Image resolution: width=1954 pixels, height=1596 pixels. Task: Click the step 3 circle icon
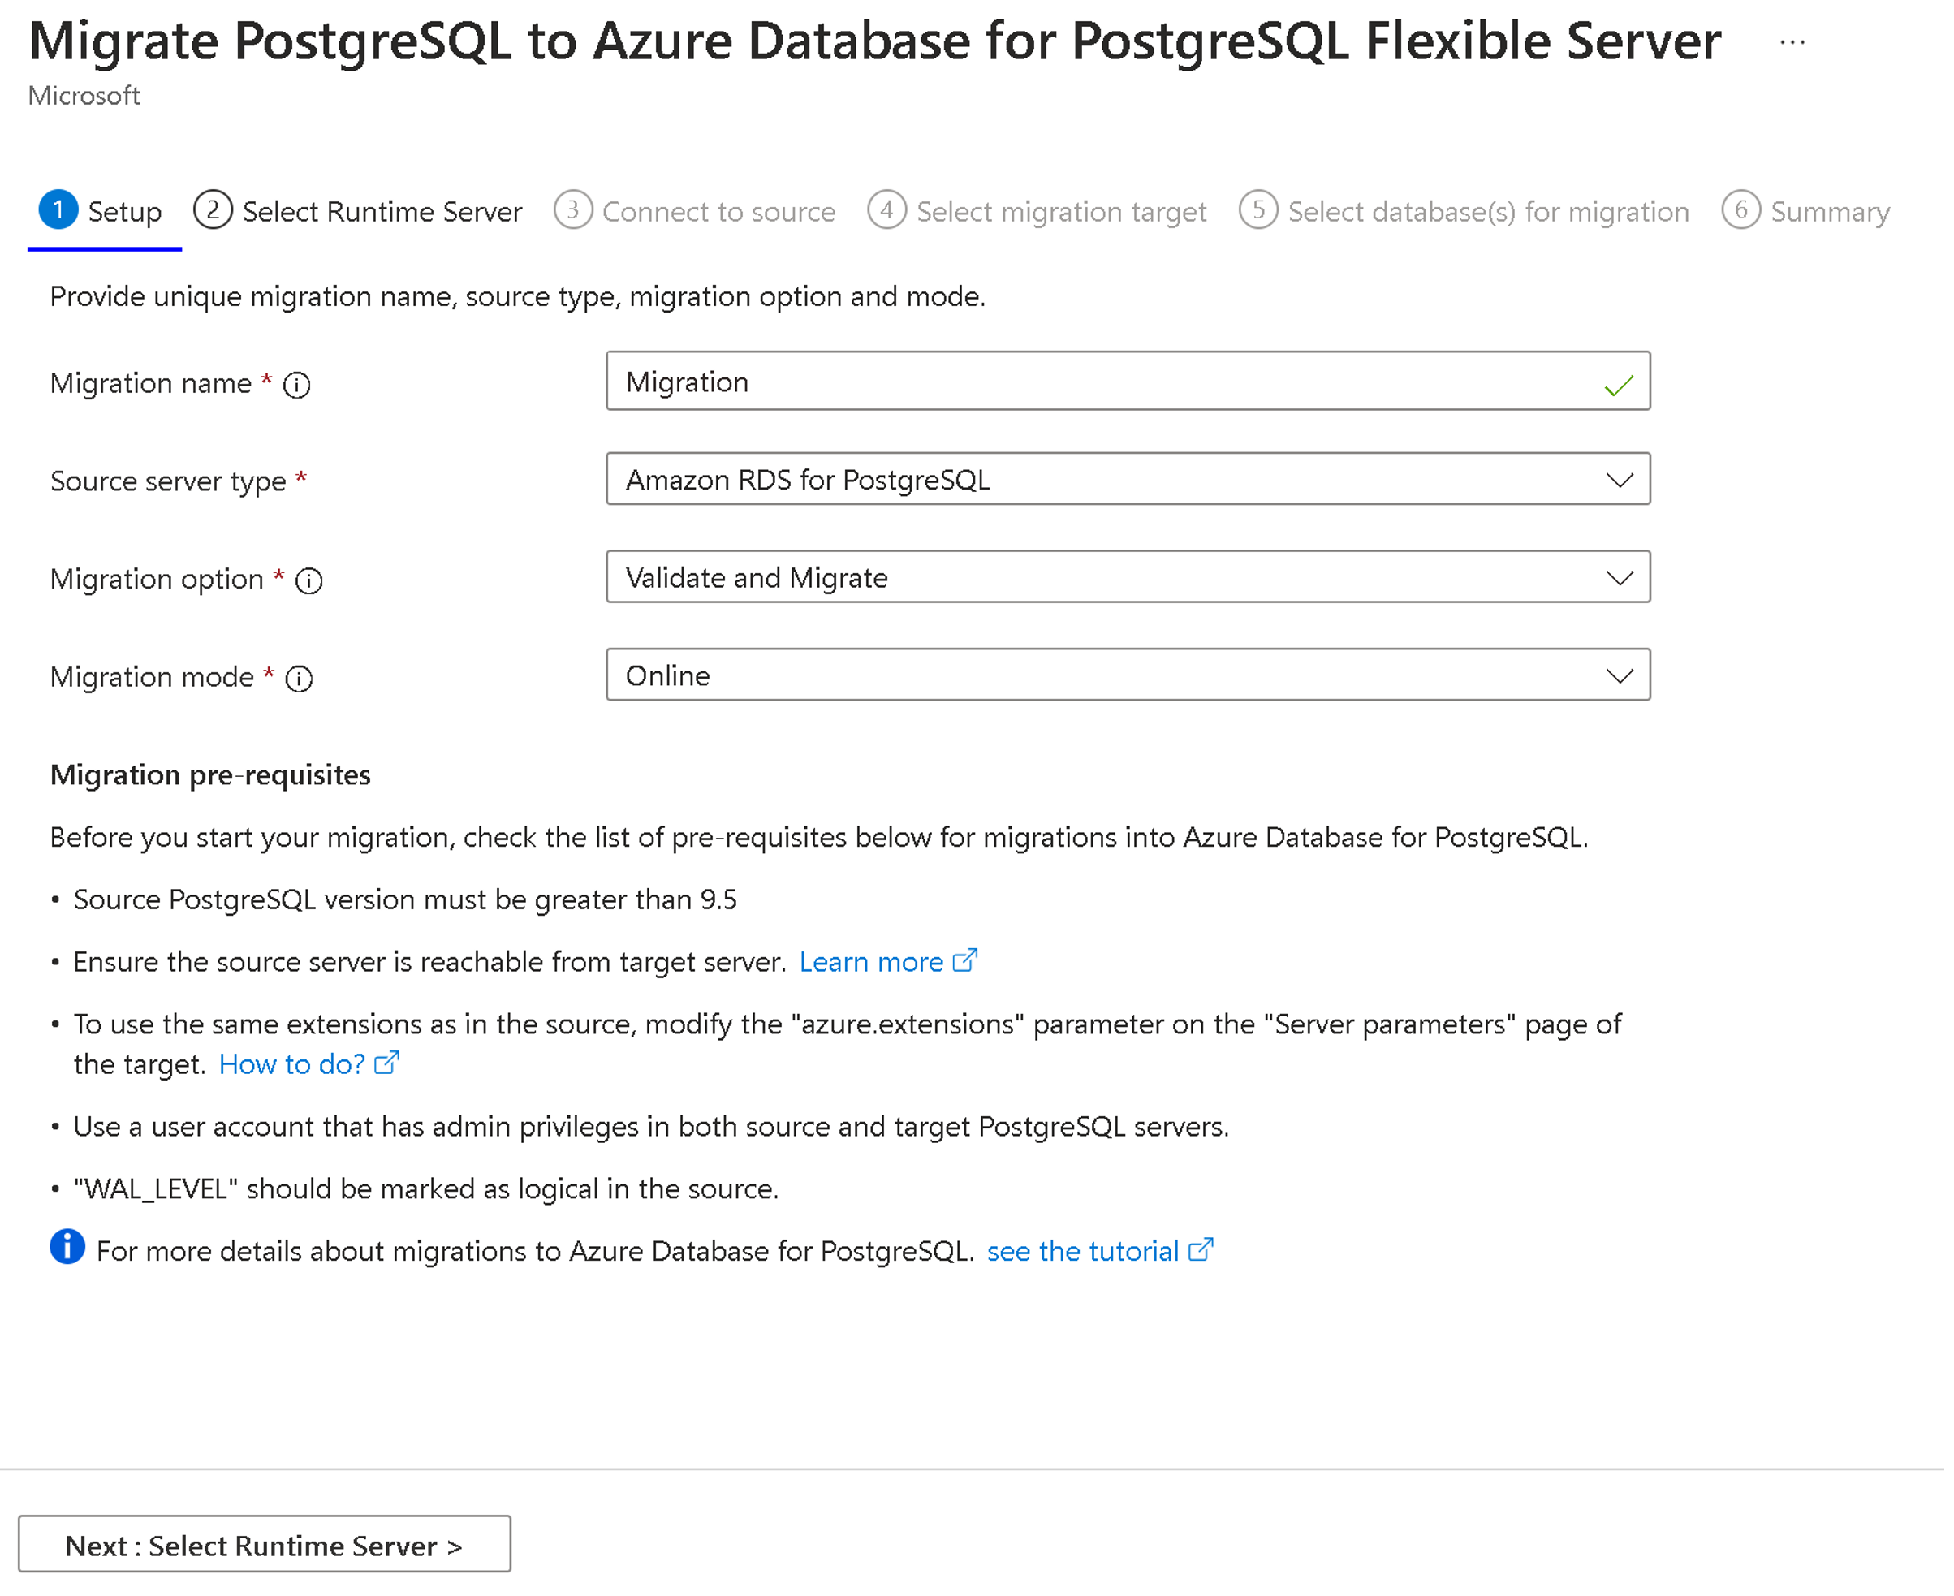pos(572,209)
